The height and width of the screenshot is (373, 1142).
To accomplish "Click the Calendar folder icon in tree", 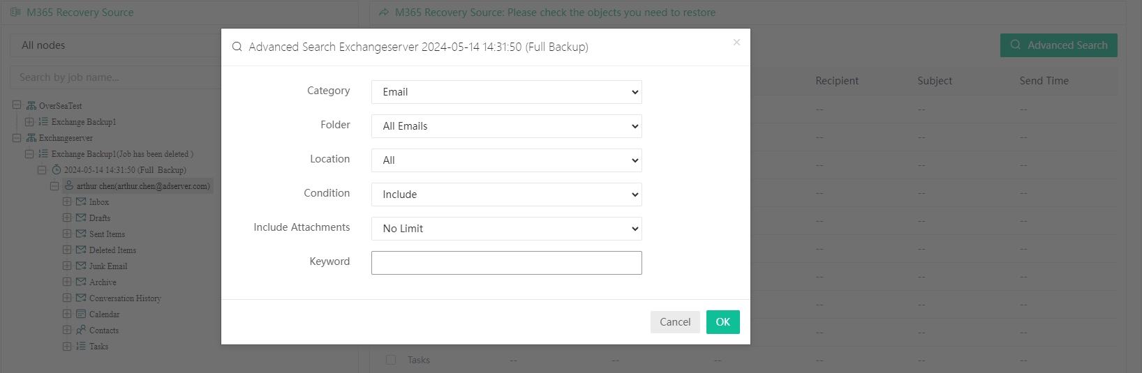I will tap(81, 314).
